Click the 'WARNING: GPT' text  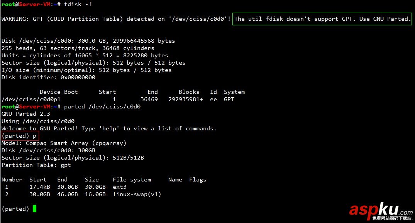(22, 19)
